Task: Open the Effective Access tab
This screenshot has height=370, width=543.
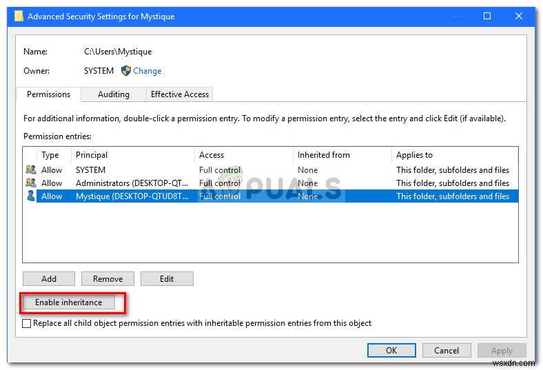Action: pyautogui.click(x=180, y=94)
